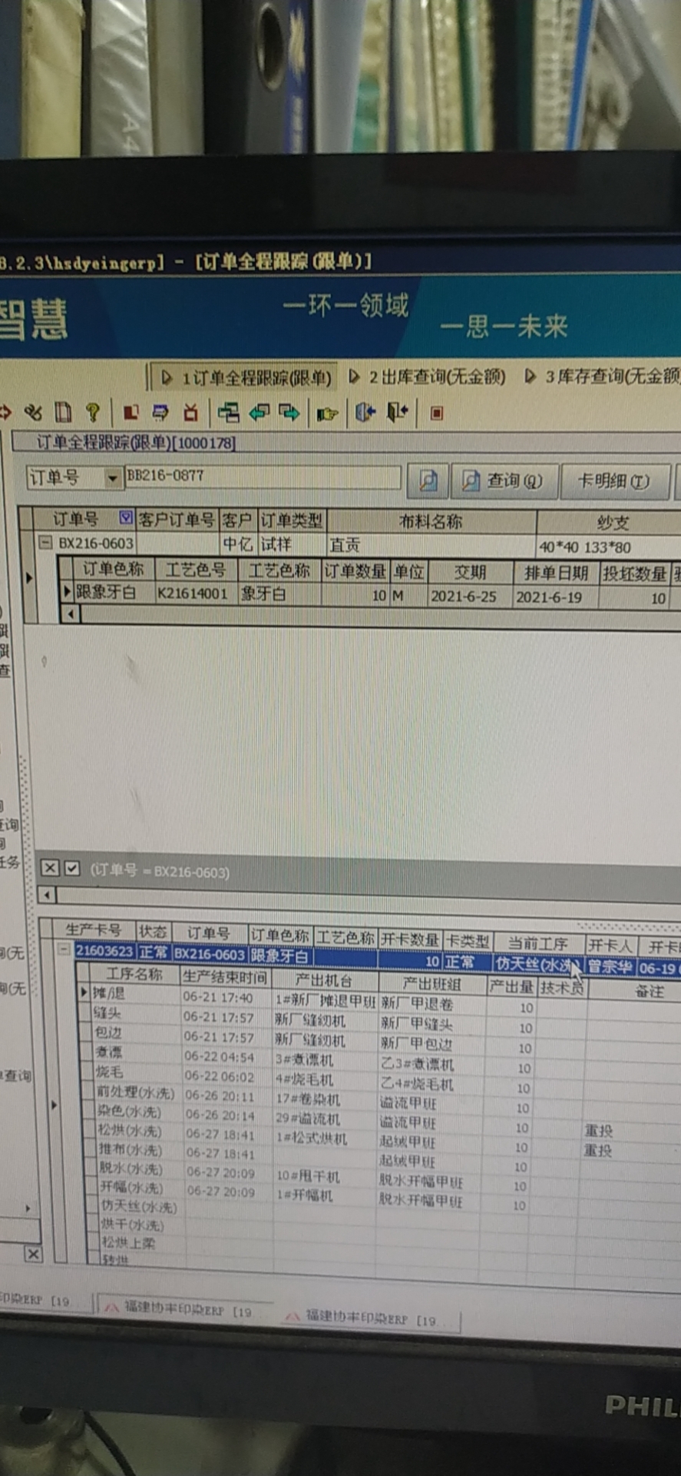Click left arrow of lower grid scrollbar
681x1476 pixels.
pos(48,895)
